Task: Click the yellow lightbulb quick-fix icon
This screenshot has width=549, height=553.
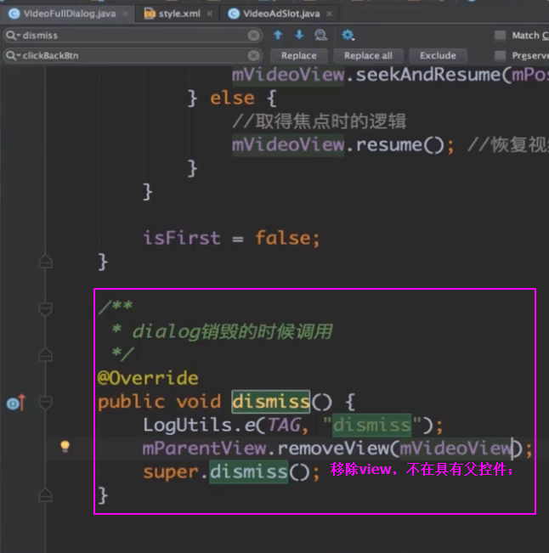Action: pos(65,446)
